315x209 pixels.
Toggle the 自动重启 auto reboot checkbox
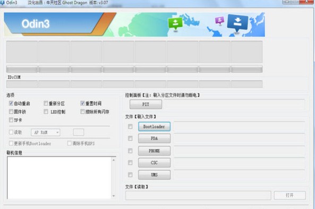(11, 103)
